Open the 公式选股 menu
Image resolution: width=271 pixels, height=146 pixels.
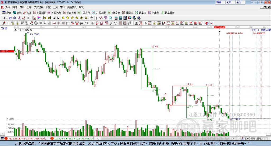[39, 7]
